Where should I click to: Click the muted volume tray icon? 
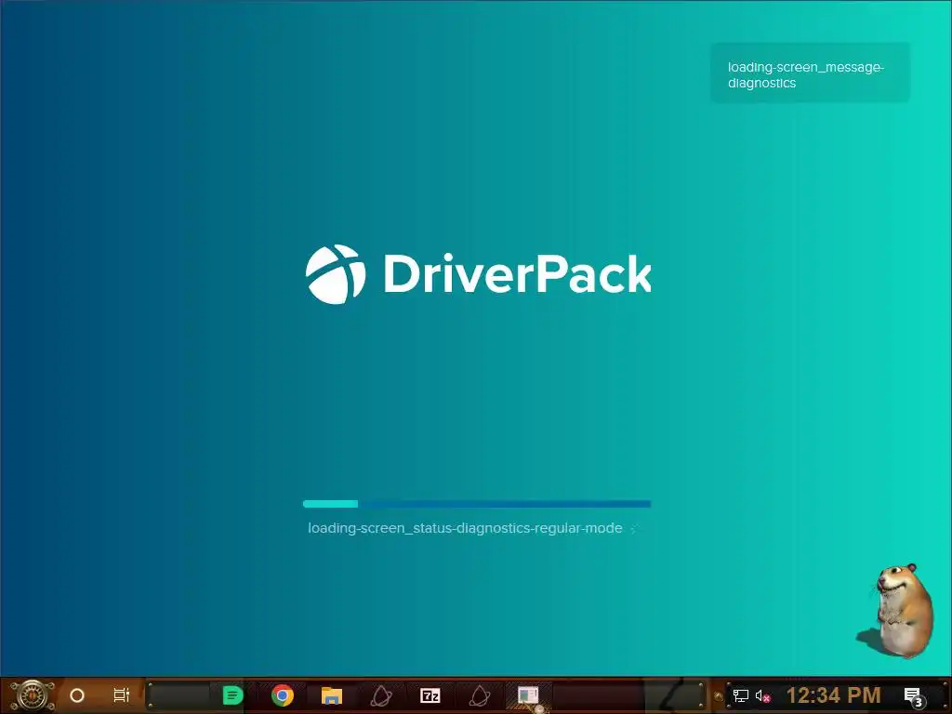(x=762, y=695)
